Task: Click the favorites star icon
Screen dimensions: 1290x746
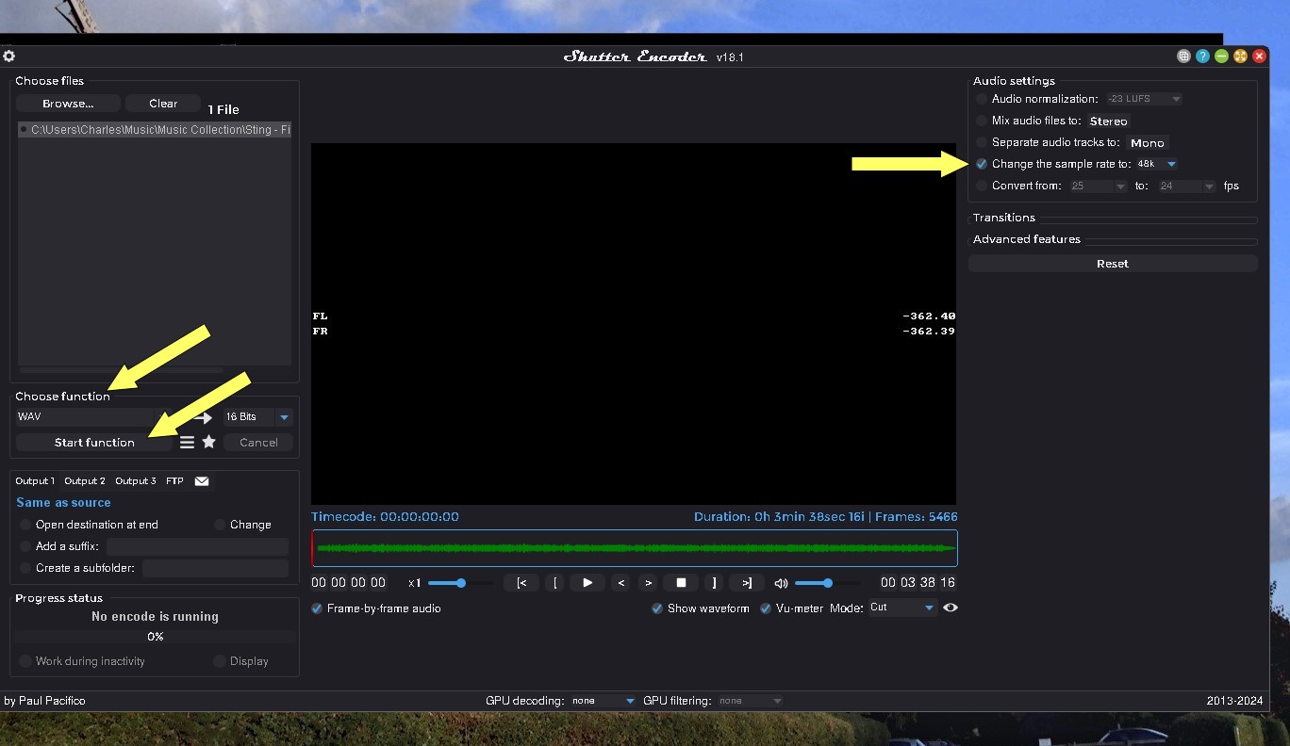Action: (x=209, y=442)
